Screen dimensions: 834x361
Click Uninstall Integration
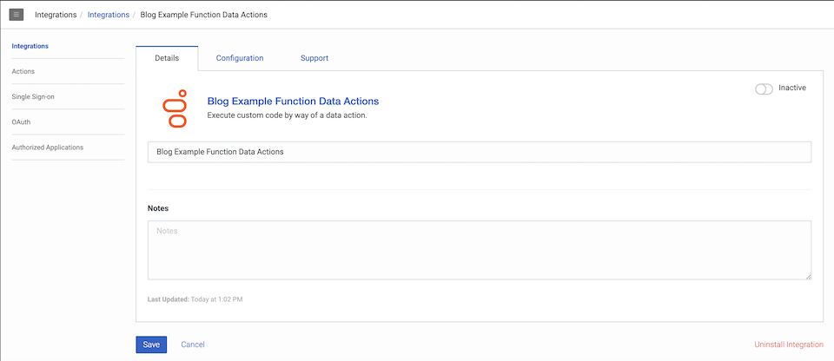click(x=788, y=345)
